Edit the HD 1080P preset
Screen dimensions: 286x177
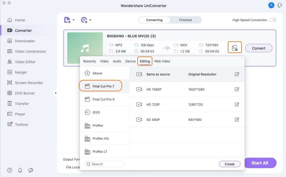(237, 89)
